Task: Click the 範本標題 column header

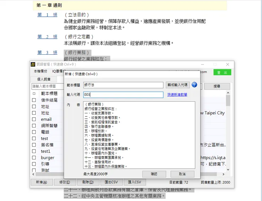Action: pyautogui.click(x=49, y=93)
